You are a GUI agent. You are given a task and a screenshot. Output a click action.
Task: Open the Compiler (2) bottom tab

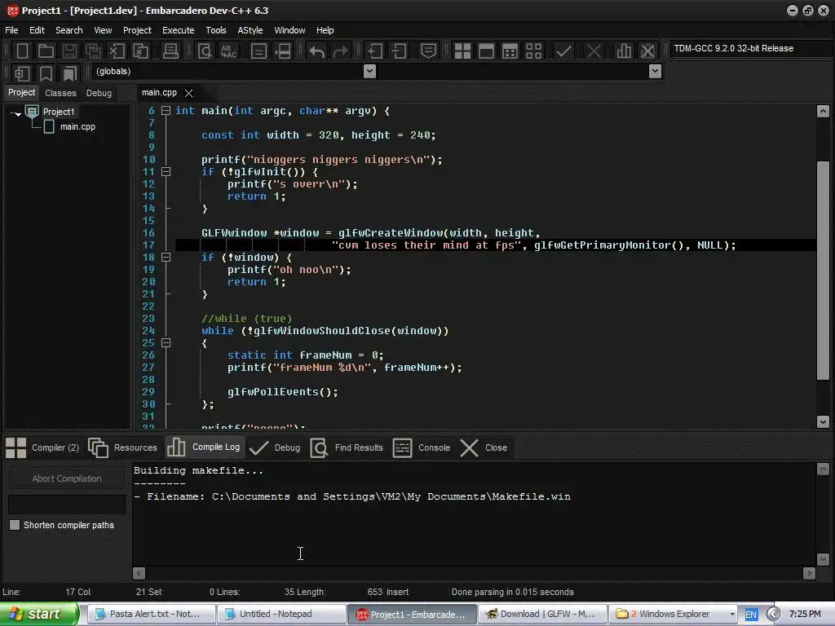pyautogui.click(x=42, y=447)
